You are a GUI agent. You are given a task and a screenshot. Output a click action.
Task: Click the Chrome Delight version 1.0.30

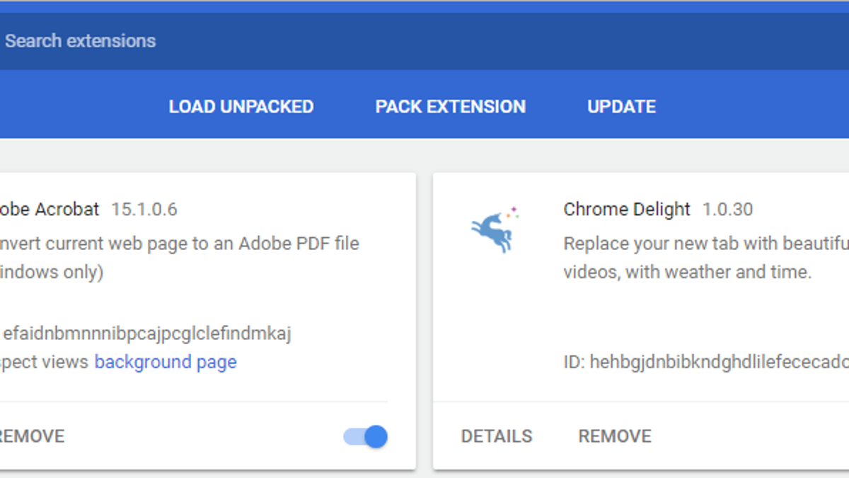(727, 210)
